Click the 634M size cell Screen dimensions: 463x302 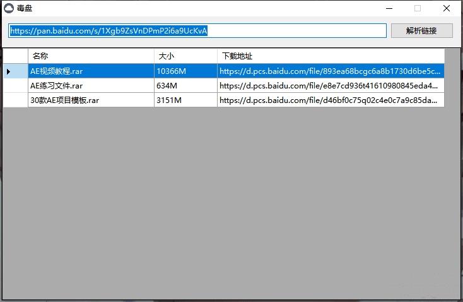tap(185, 86)
